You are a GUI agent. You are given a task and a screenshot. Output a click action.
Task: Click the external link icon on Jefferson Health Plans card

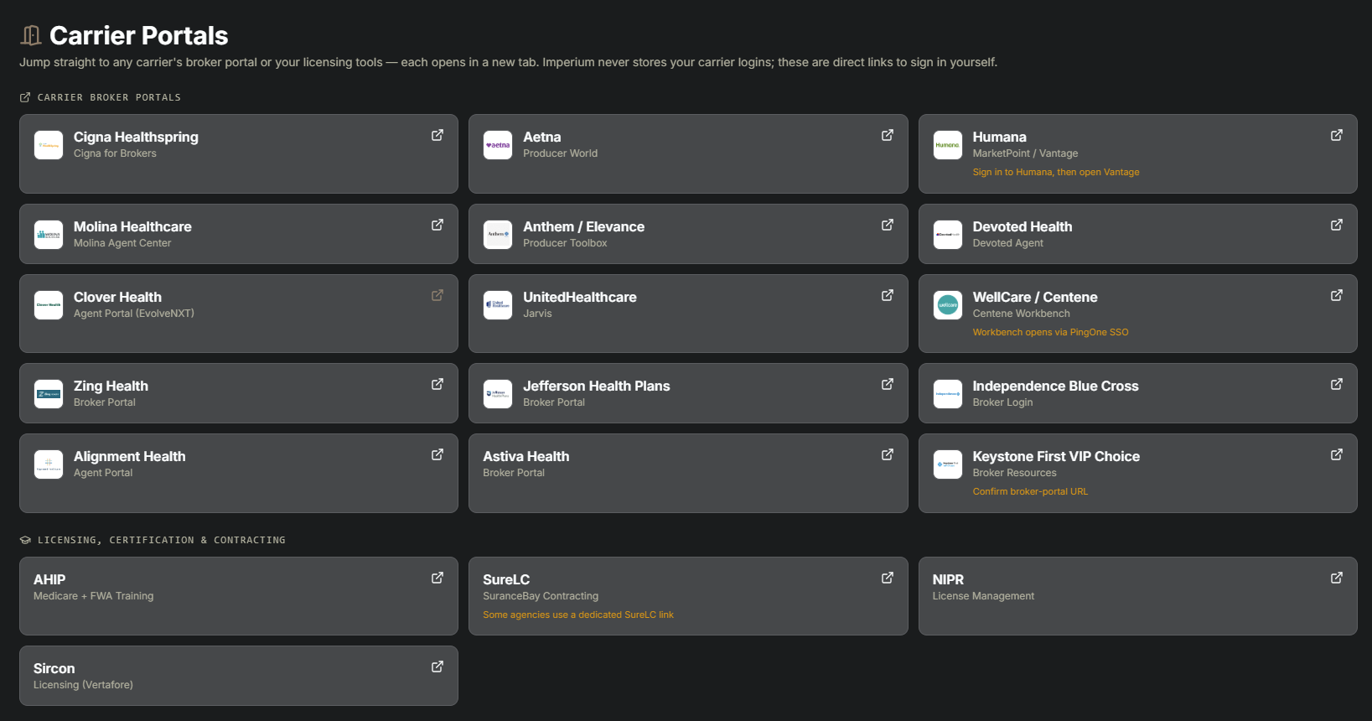(888, 384)
